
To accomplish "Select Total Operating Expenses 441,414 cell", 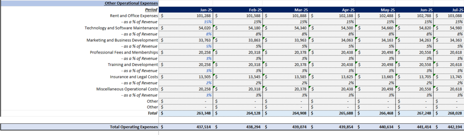I will (x=414, y=127).
